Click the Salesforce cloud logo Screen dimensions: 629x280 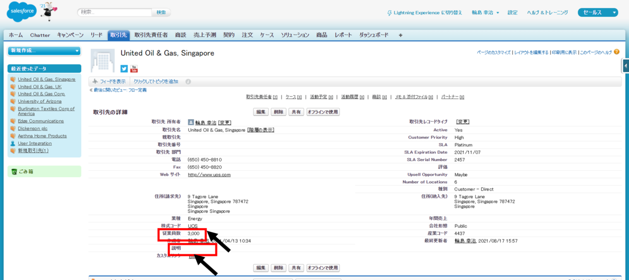[21, 13]
